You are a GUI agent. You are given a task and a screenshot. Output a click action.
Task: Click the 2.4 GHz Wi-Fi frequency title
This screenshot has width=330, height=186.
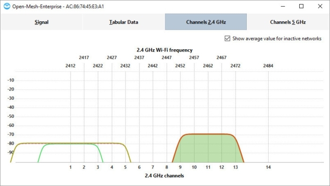click(x=165, y=50)
